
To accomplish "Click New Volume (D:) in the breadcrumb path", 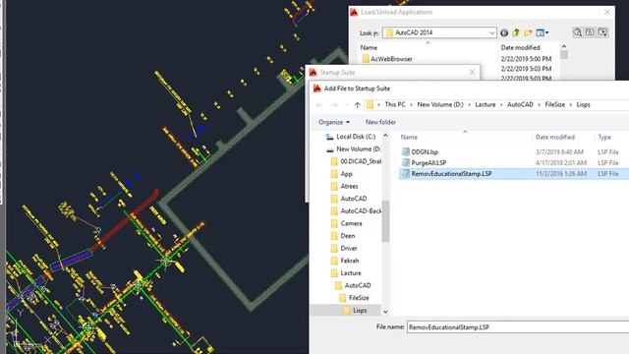I will tap(440, 105).
